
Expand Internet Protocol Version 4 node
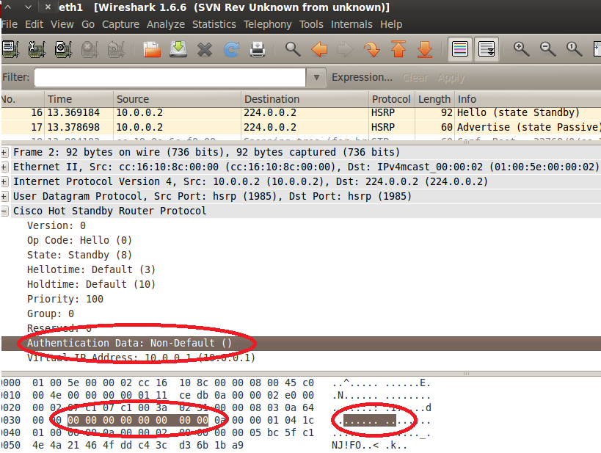click(4, 182)
